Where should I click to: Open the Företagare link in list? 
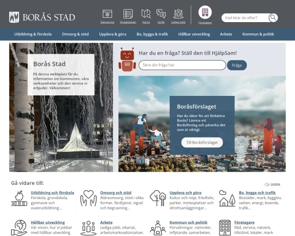click(244, 222)
